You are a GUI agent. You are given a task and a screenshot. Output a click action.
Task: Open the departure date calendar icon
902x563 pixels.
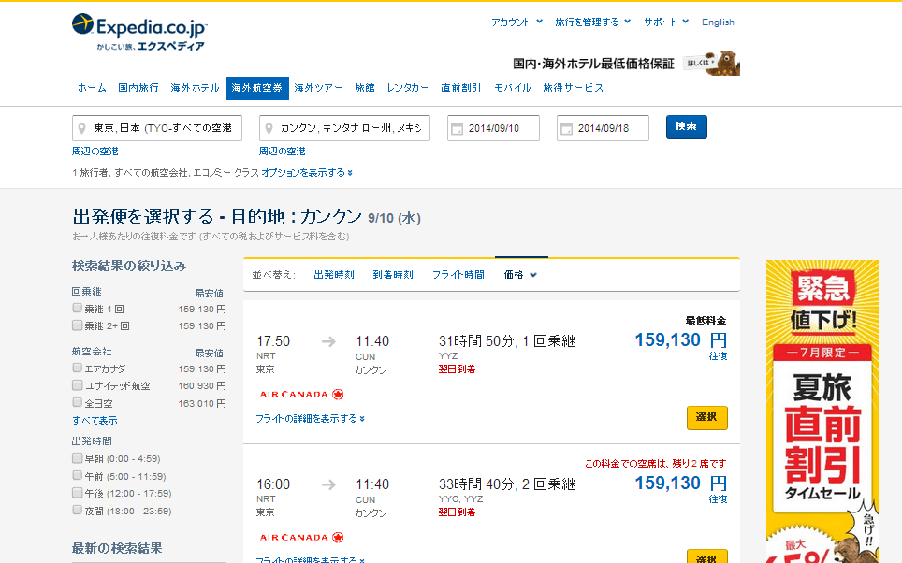[458, 128]
